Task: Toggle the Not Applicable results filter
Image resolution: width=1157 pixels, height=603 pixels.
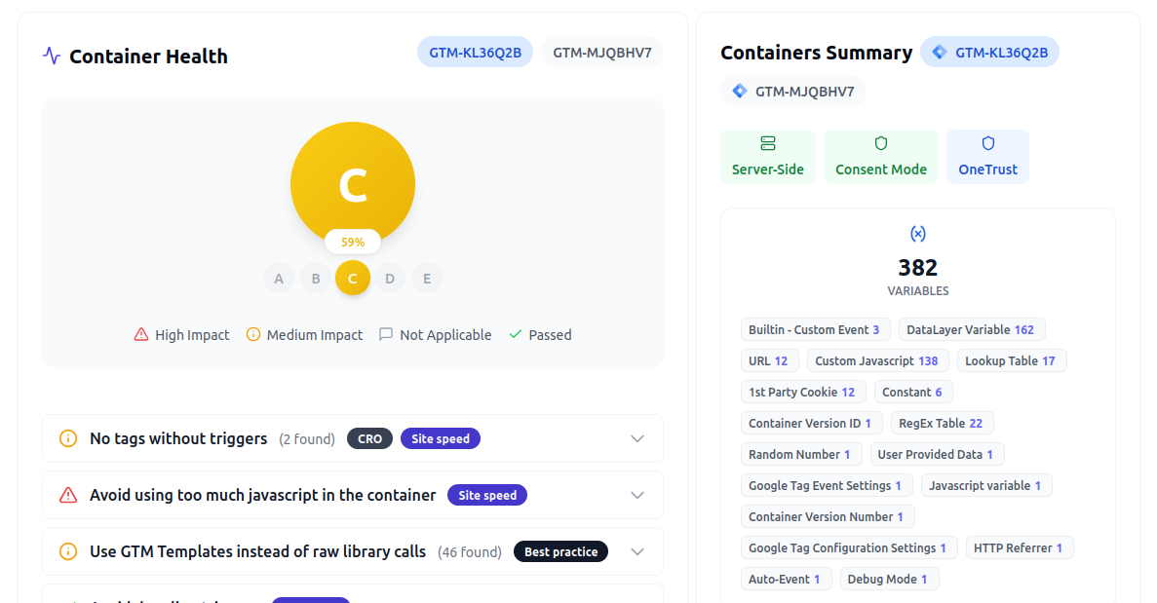Action: pyautogui.click(x=435, y=334)
